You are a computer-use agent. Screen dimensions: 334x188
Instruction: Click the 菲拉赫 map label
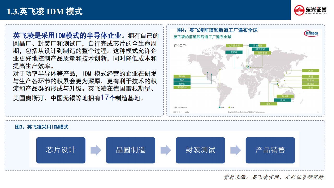tap(234, 52)
